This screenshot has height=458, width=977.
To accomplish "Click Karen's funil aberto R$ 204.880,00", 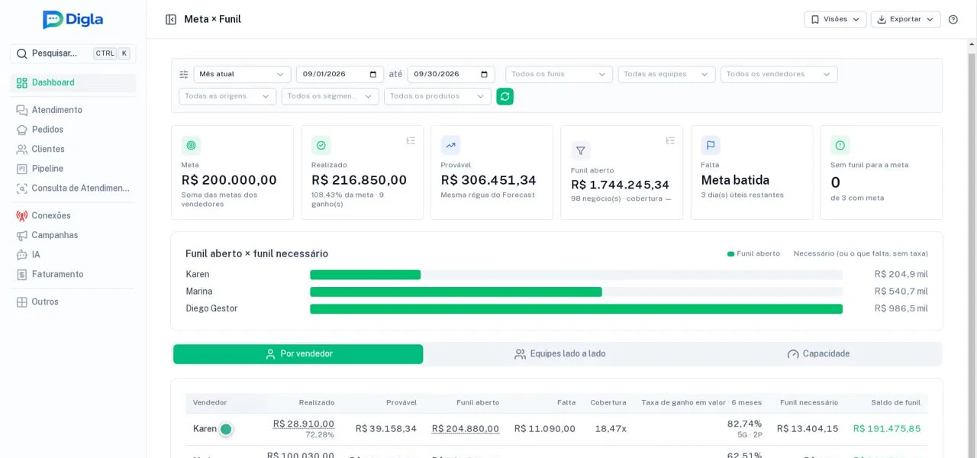I will (466, 429).
